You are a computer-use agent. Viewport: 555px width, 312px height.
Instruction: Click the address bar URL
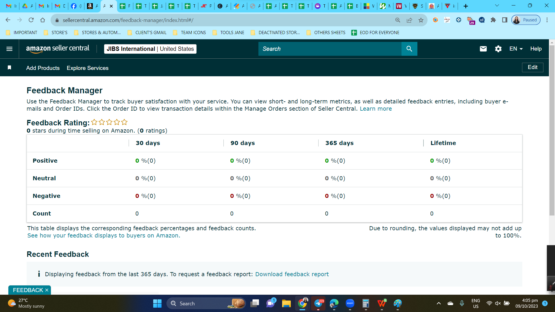pyautogui.click(x=128, y=20)
